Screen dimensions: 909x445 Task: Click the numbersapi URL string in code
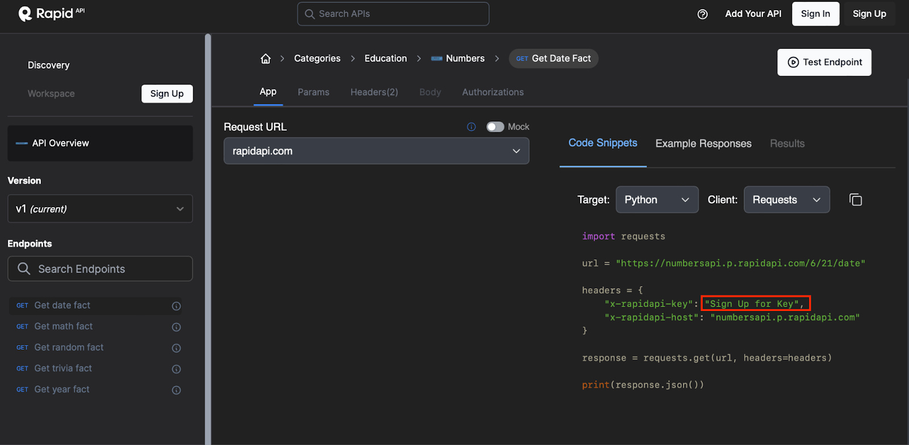click(x=740, y=263)
